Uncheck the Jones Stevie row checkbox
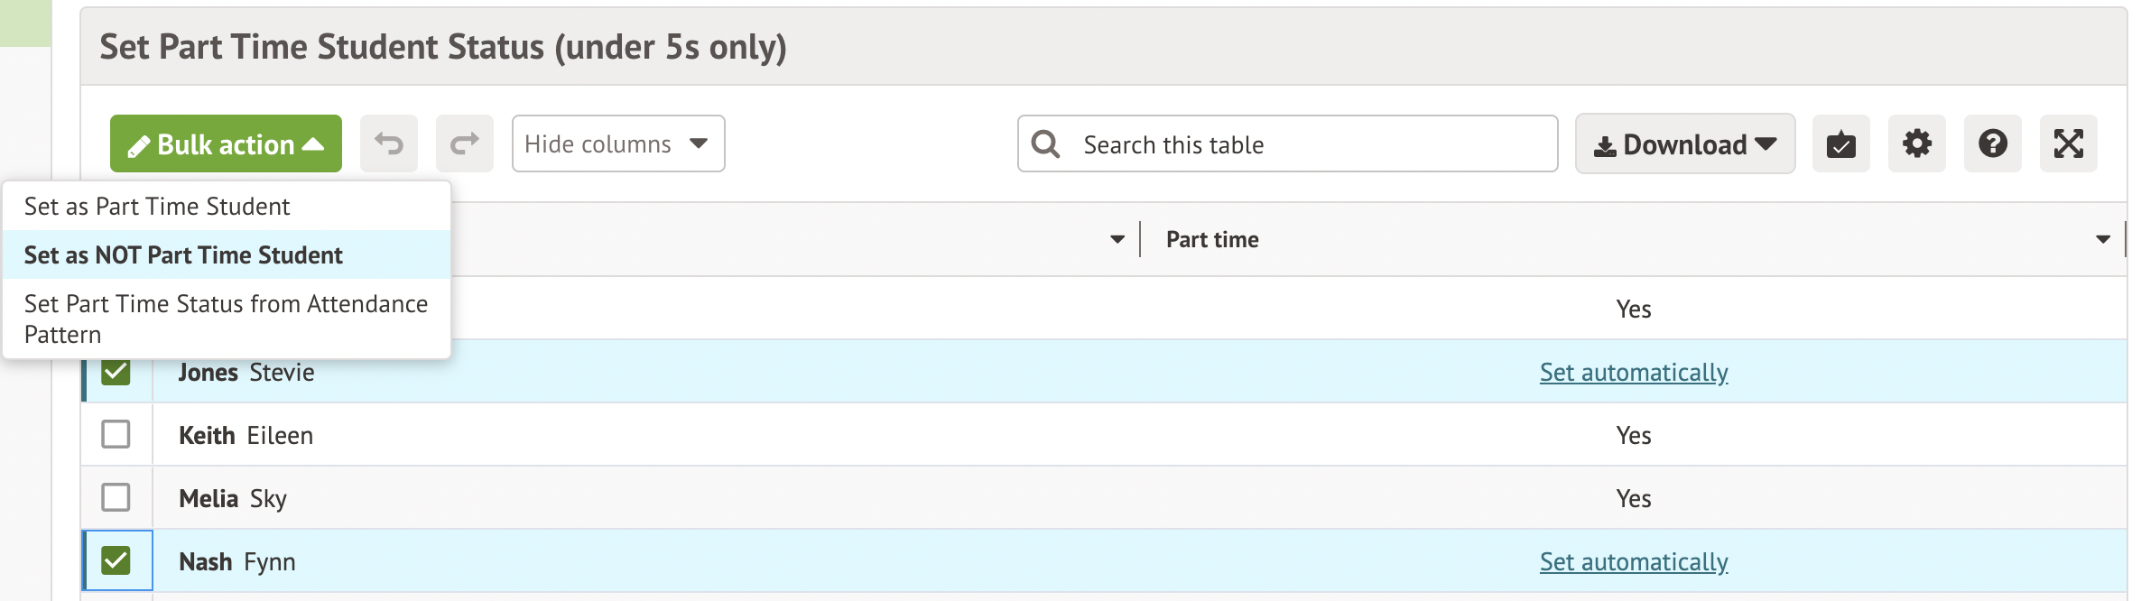 pos(116,371)
